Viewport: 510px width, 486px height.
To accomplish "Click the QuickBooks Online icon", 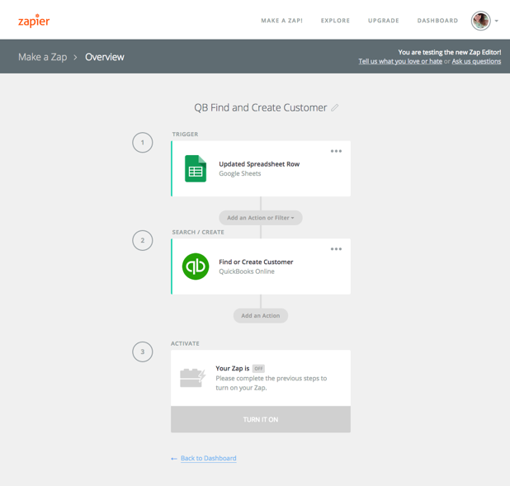I will pyautogui.click(x=196, y=267).
